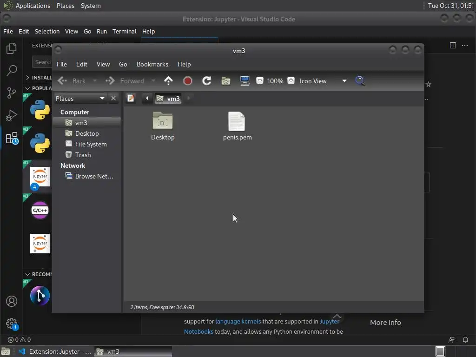The image size is (476, 357).
Task: Open Edit menu in vm3 window
Action: pyautogui.click(x=82, y=64)
